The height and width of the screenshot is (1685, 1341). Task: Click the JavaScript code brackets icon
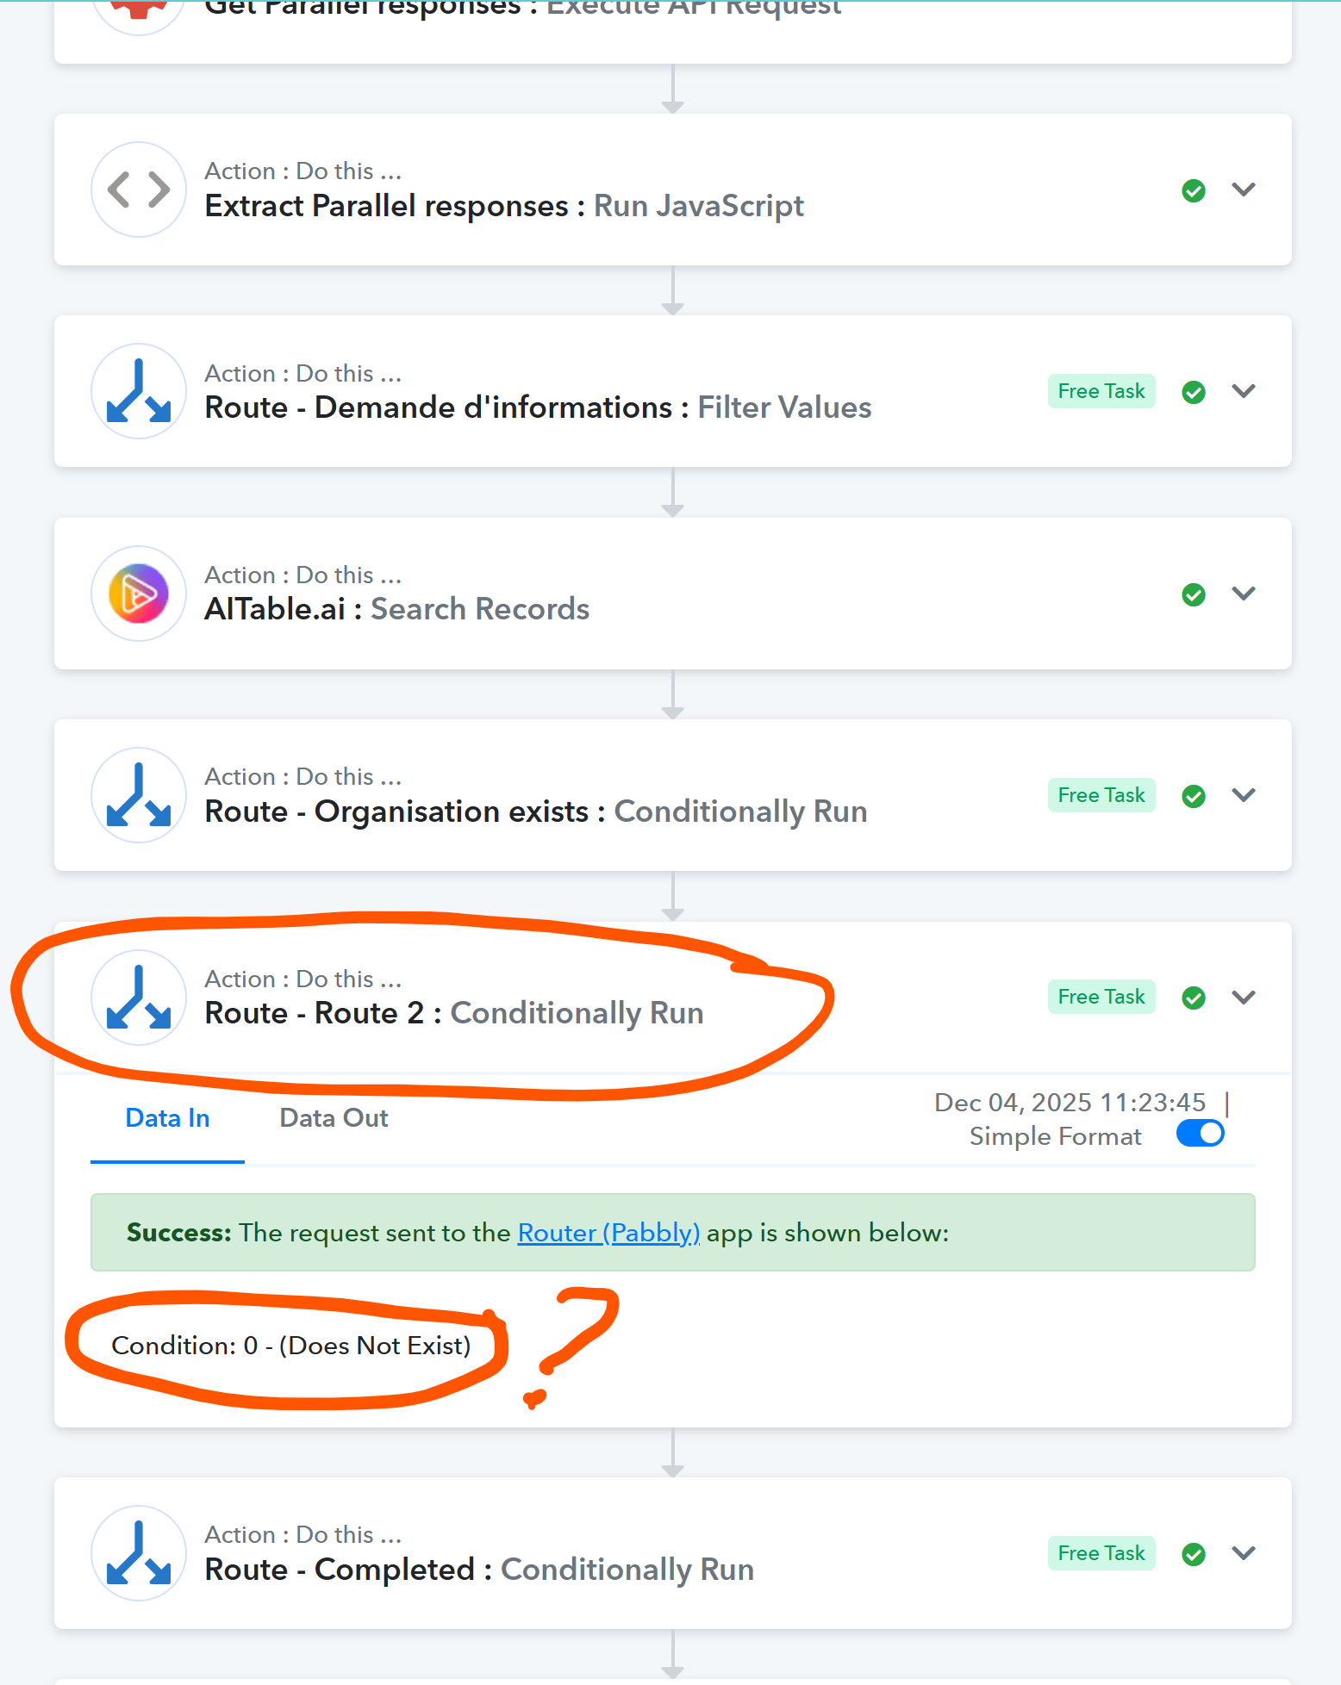click(x=138, y=190)
